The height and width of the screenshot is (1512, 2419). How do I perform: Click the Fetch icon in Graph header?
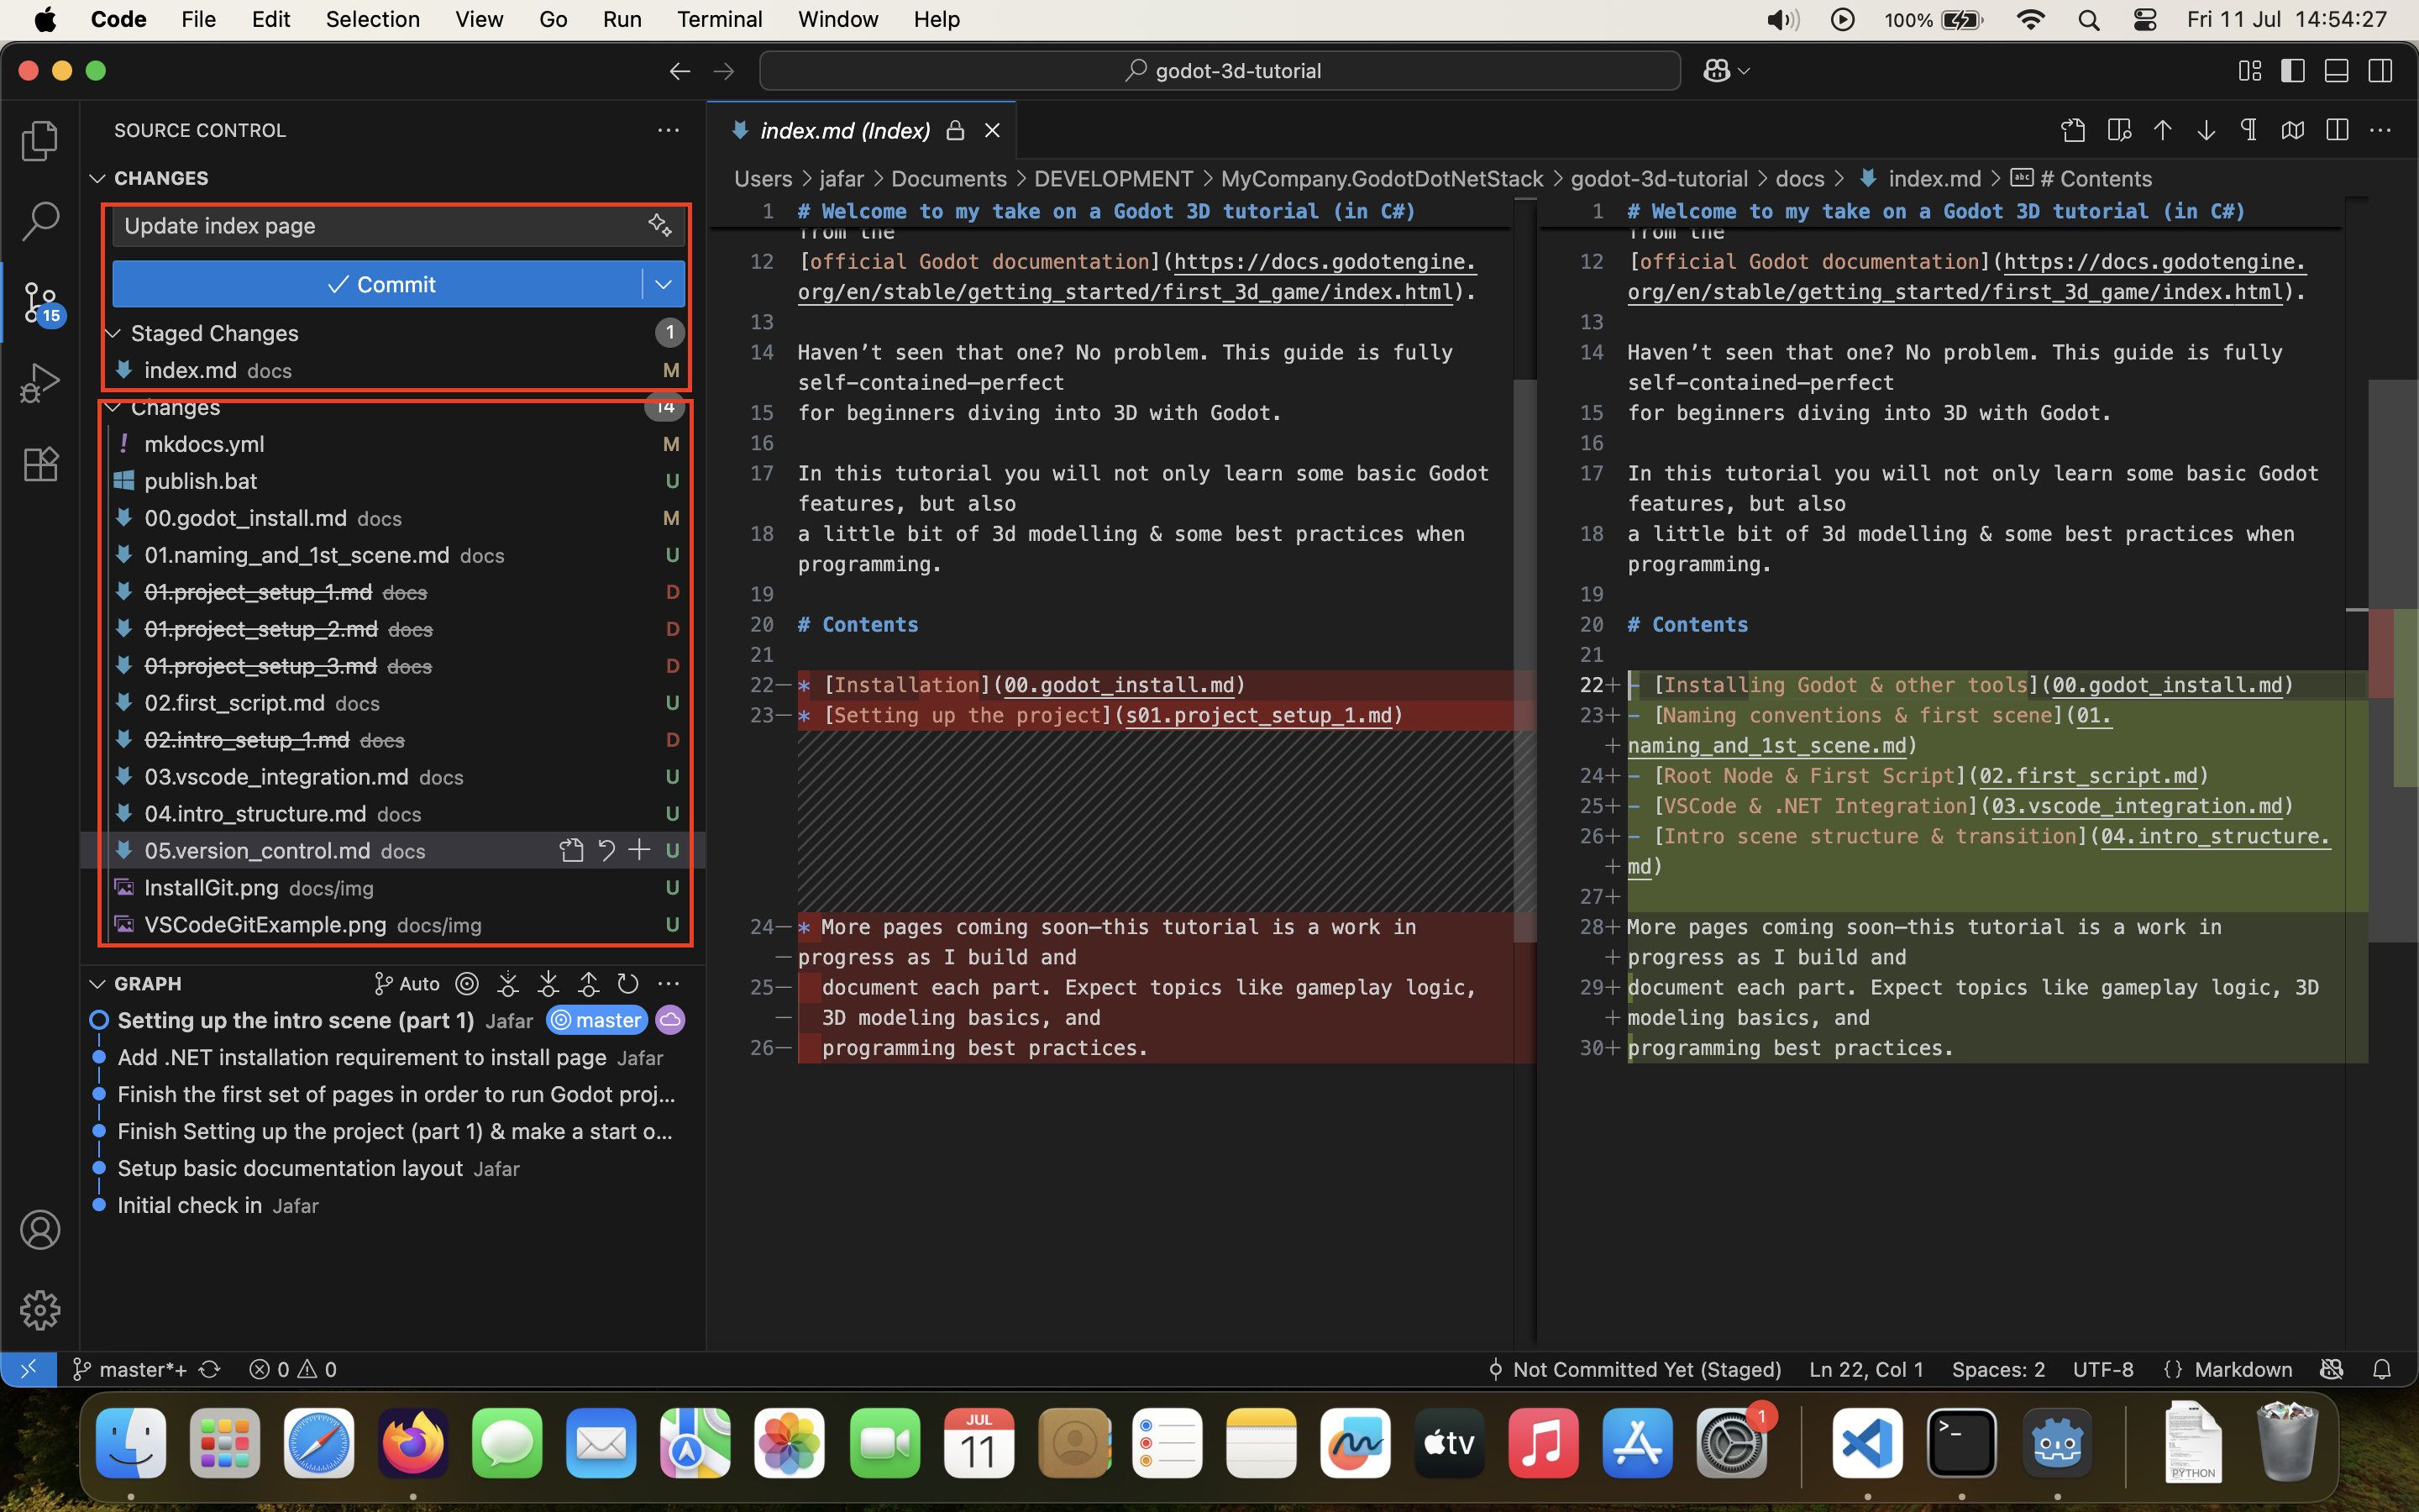coord(508,984)
